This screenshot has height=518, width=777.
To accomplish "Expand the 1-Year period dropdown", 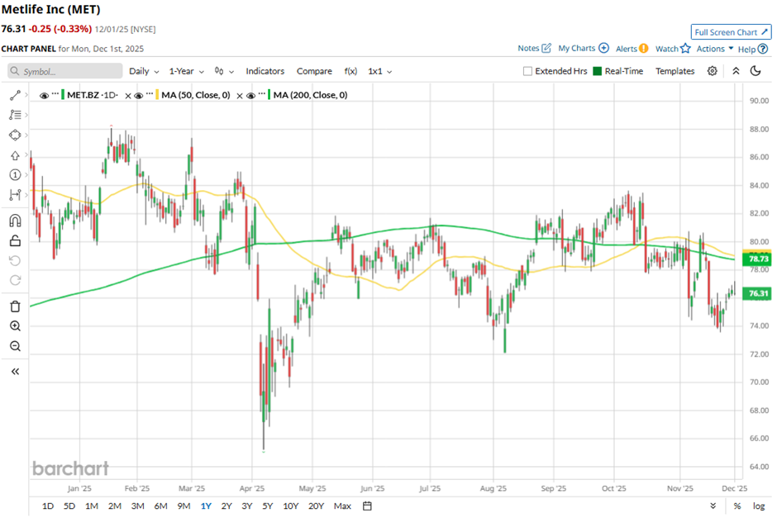I will coord(185,71).
